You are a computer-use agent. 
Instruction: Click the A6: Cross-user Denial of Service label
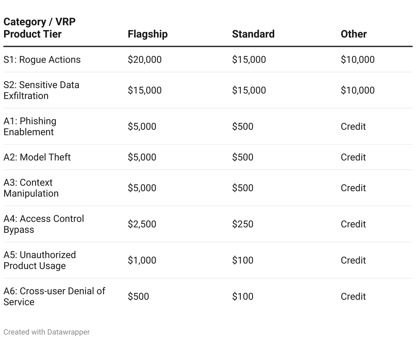(54, 296)
